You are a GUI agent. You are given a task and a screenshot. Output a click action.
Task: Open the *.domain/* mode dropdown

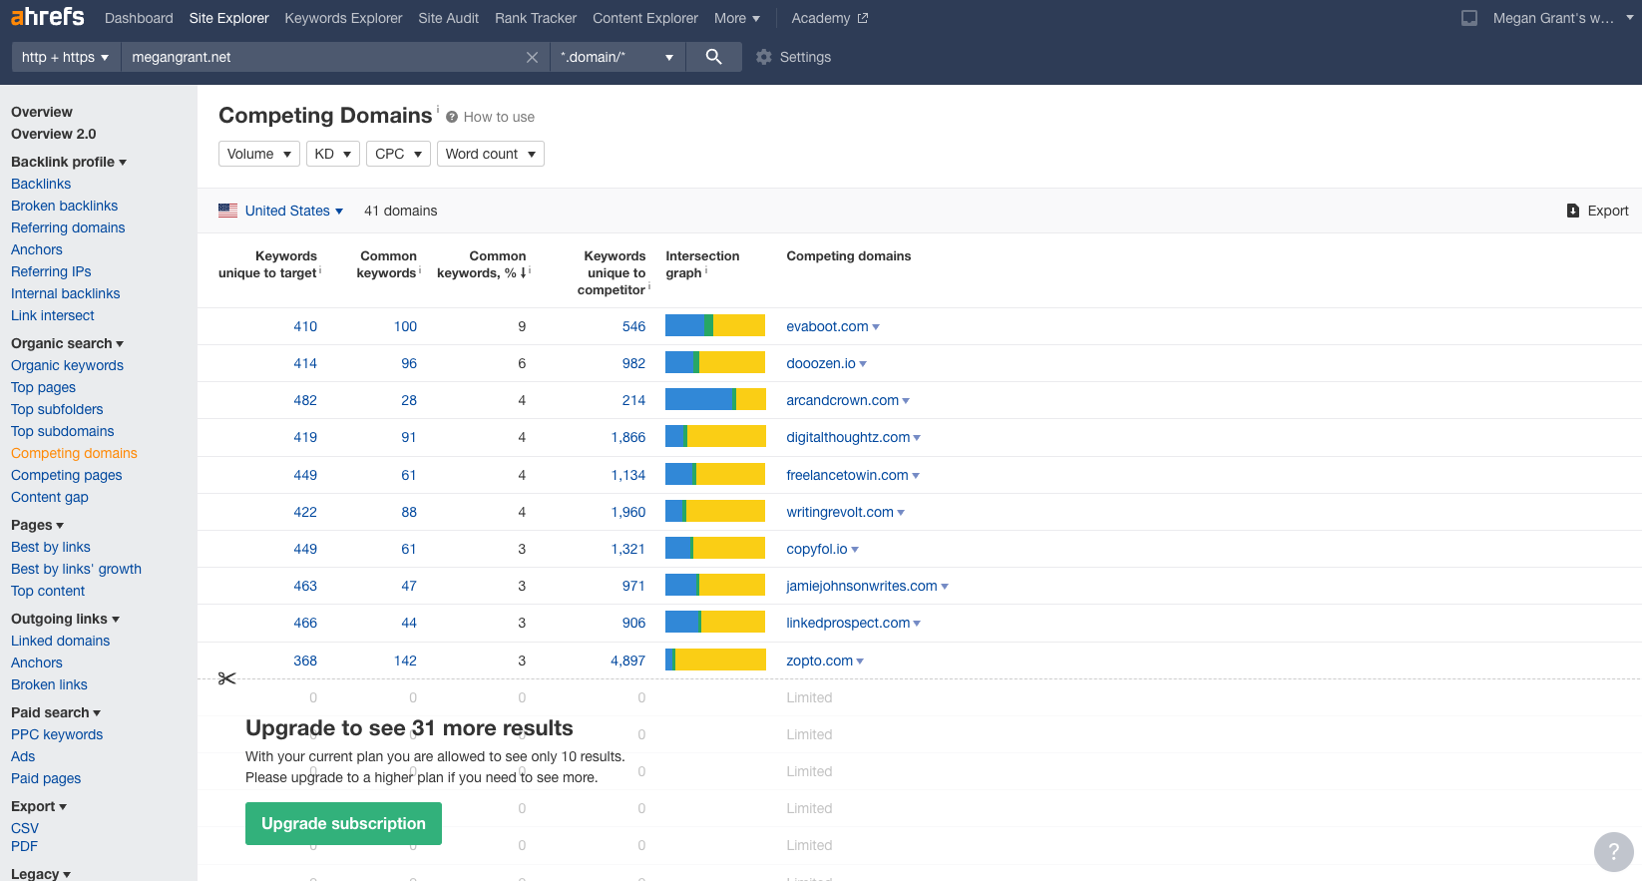[617, 57]
